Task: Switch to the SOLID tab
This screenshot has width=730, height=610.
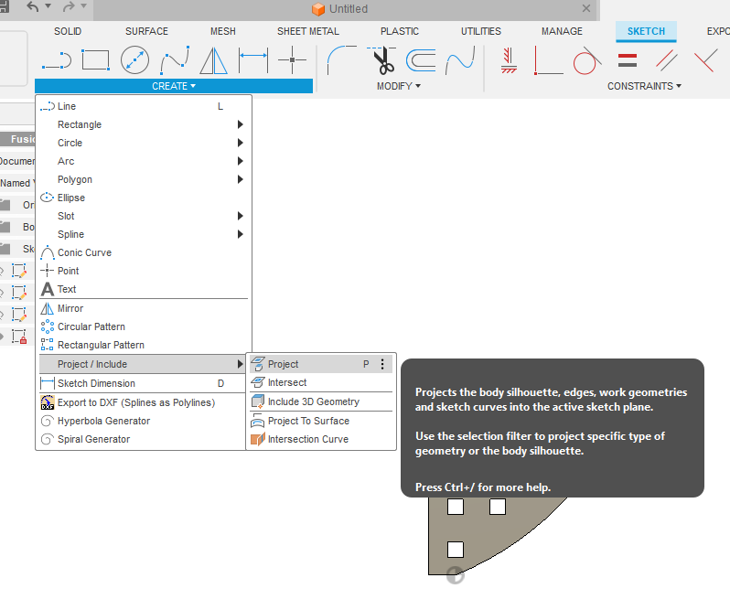Action: [68, 31]
